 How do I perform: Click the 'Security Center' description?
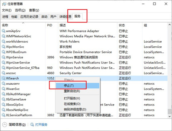pyautogui.click(x=71, y=73)
